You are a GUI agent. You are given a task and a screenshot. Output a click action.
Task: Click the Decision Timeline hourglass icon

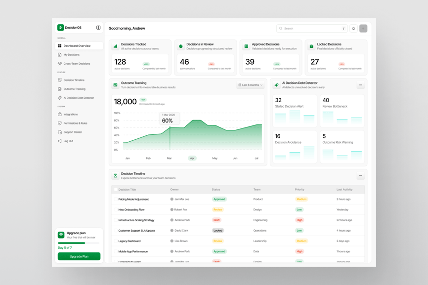115,176
